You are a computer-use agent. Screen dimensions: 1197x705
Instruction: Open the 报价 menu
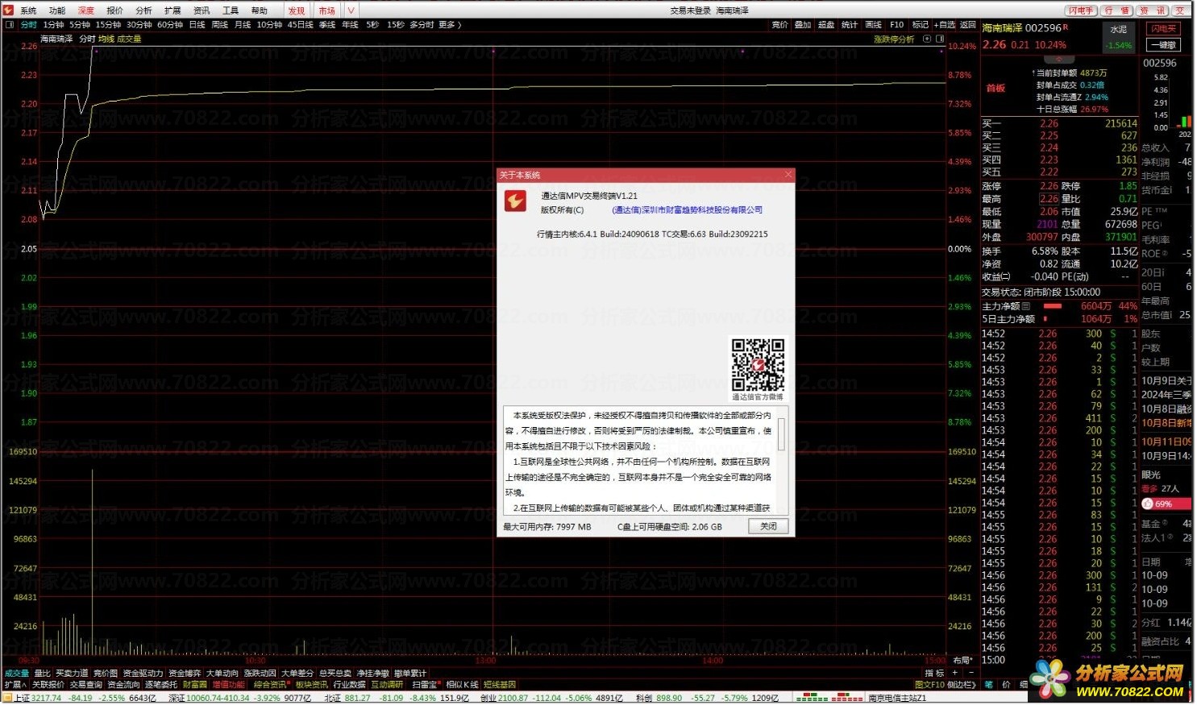point(115,10)
